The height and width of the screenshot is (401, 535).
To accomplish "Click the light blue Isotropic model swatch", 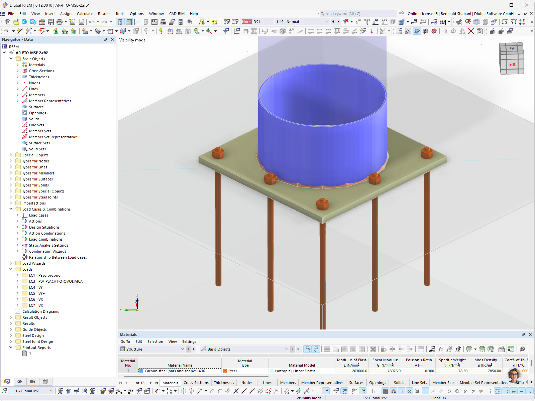I will tap(272, 371).
